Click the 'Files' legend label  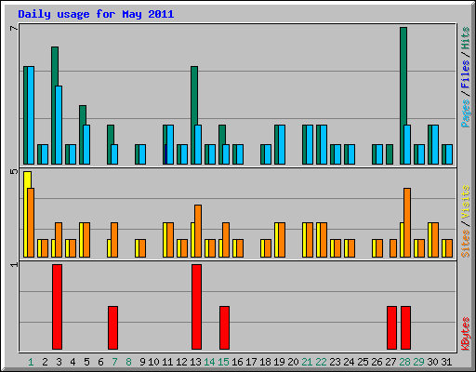[x=466, y=73]
